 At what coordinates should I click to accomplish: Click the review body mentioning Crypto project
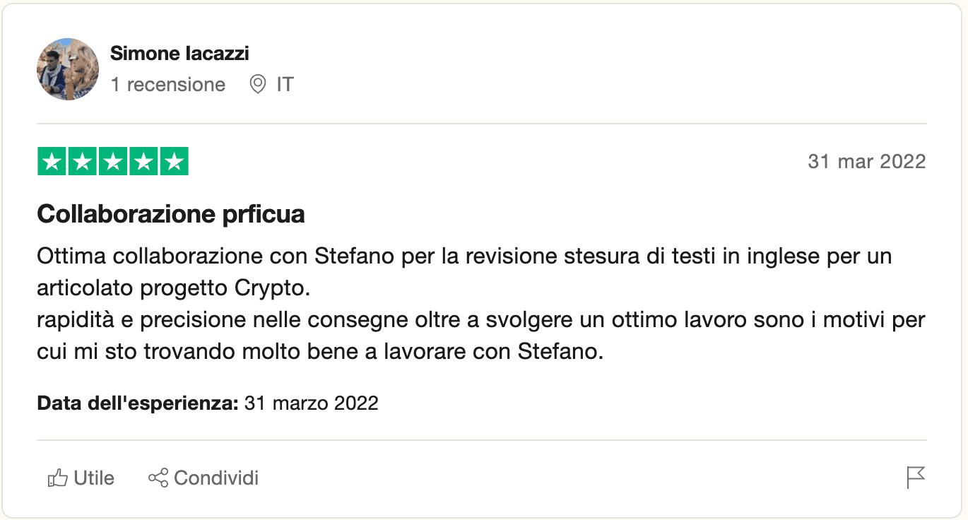click(x=481, y=303)
